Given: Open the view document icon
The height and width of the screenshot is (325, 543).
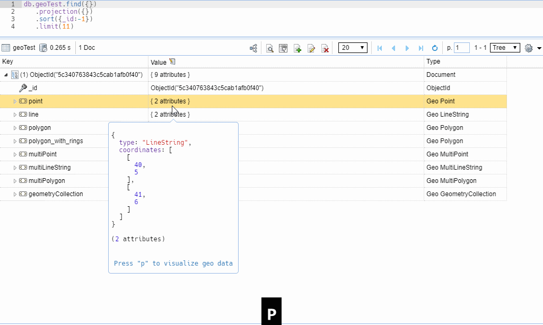Looking at the screenshot, I should (269, 48).
